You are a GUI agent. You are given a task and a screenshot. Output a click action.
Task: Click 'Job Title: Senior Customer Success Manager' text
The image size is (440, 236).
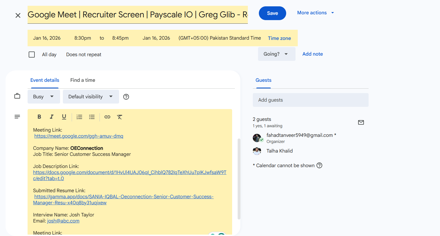[82, 154]
